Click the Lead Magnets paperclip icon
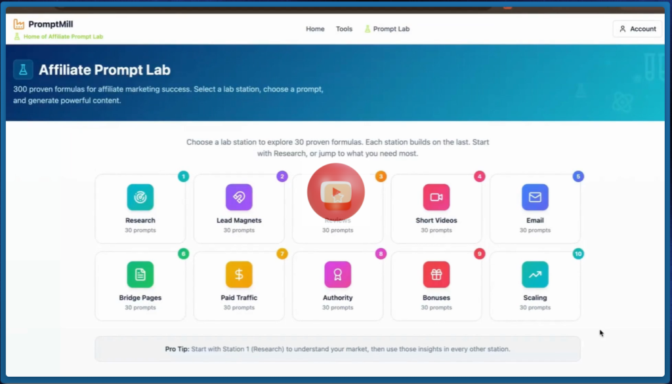The image size is (672, 384). pos(239,197)
